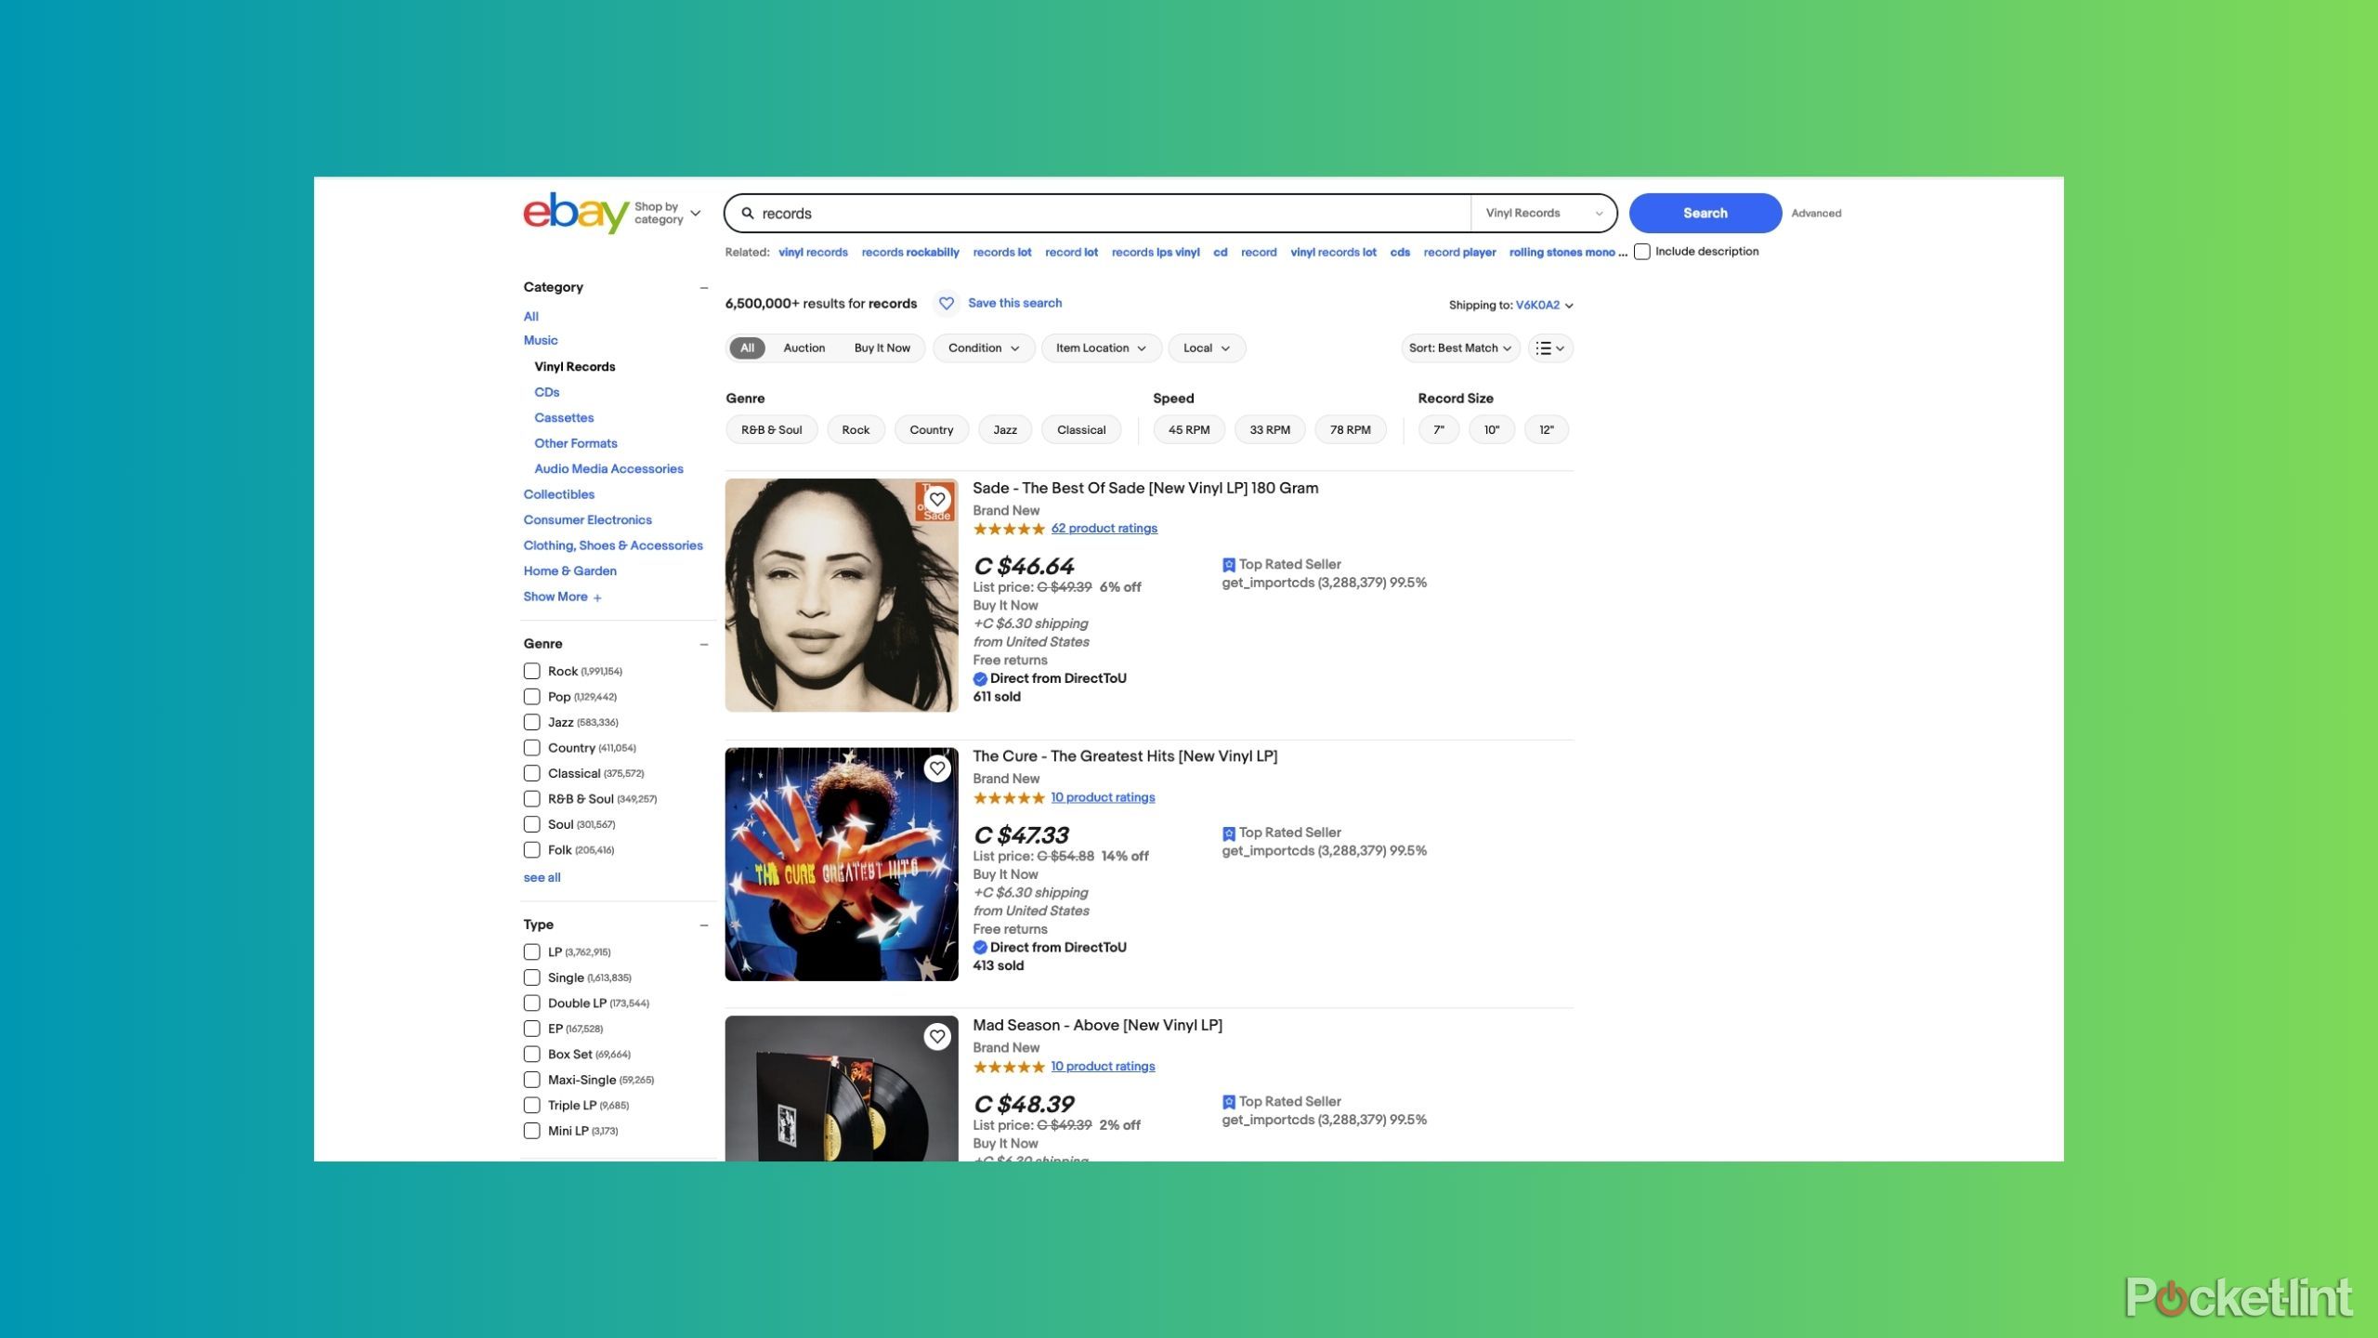This screenshot has height=1338, width=2378.
Task: Switch to Buy It Now listing filter
Action: pos(881,347)
